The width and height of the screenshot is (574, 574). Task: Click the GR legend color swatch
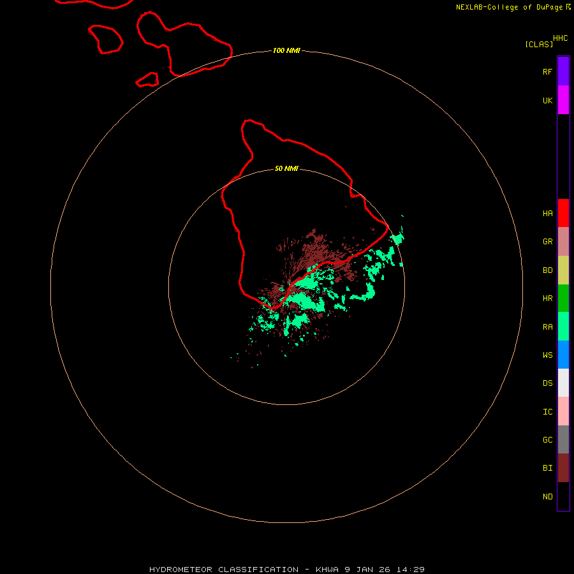[x=563, y=241]
